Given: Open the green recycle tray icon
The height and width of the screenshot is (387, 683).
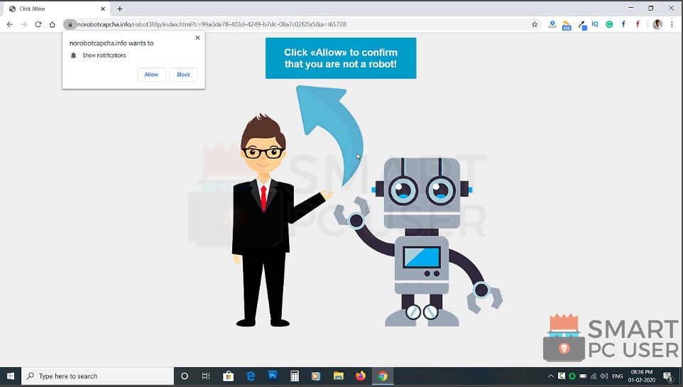Looking at the screenshot, I should (x=572, y=376).
